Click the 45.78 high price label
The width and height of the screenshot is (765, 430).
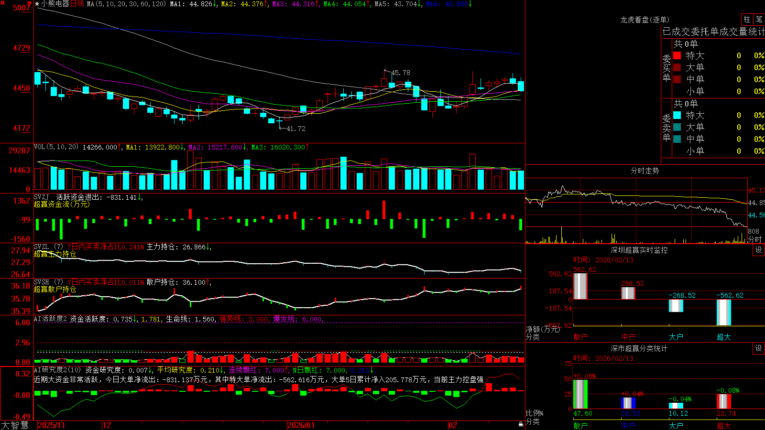(x=401, y=73)
